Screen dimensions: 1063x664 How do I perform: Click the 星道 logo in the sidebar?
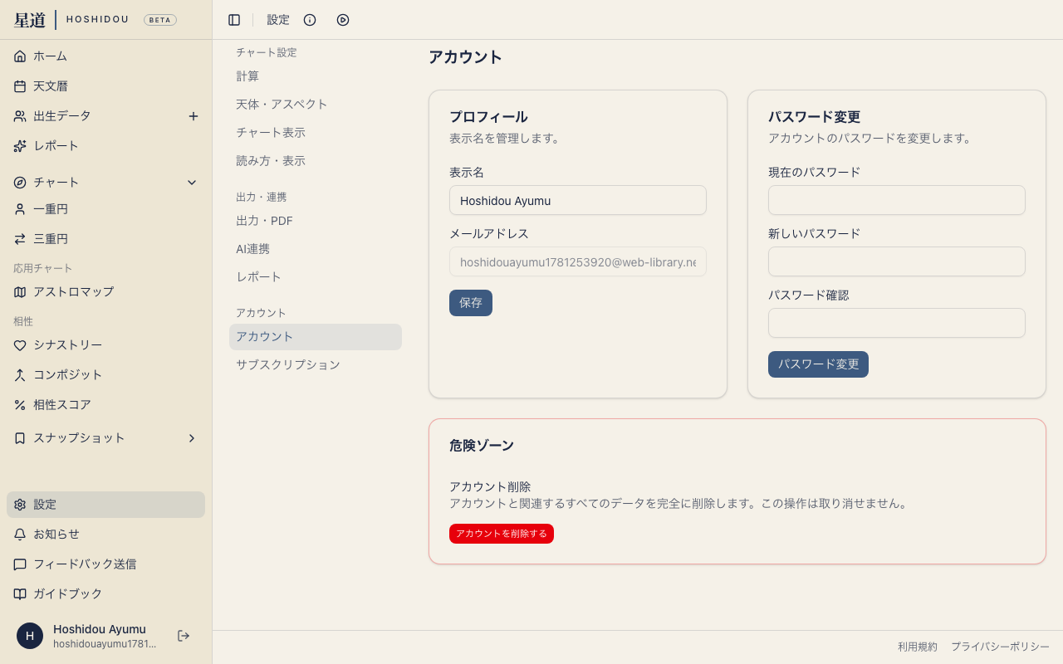[30, 20]
